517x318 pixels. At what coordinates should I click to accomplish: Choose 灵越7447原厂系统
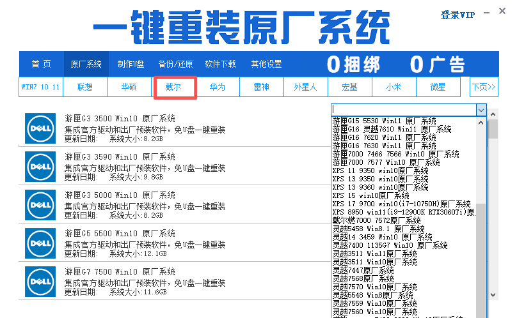[363, 270]
